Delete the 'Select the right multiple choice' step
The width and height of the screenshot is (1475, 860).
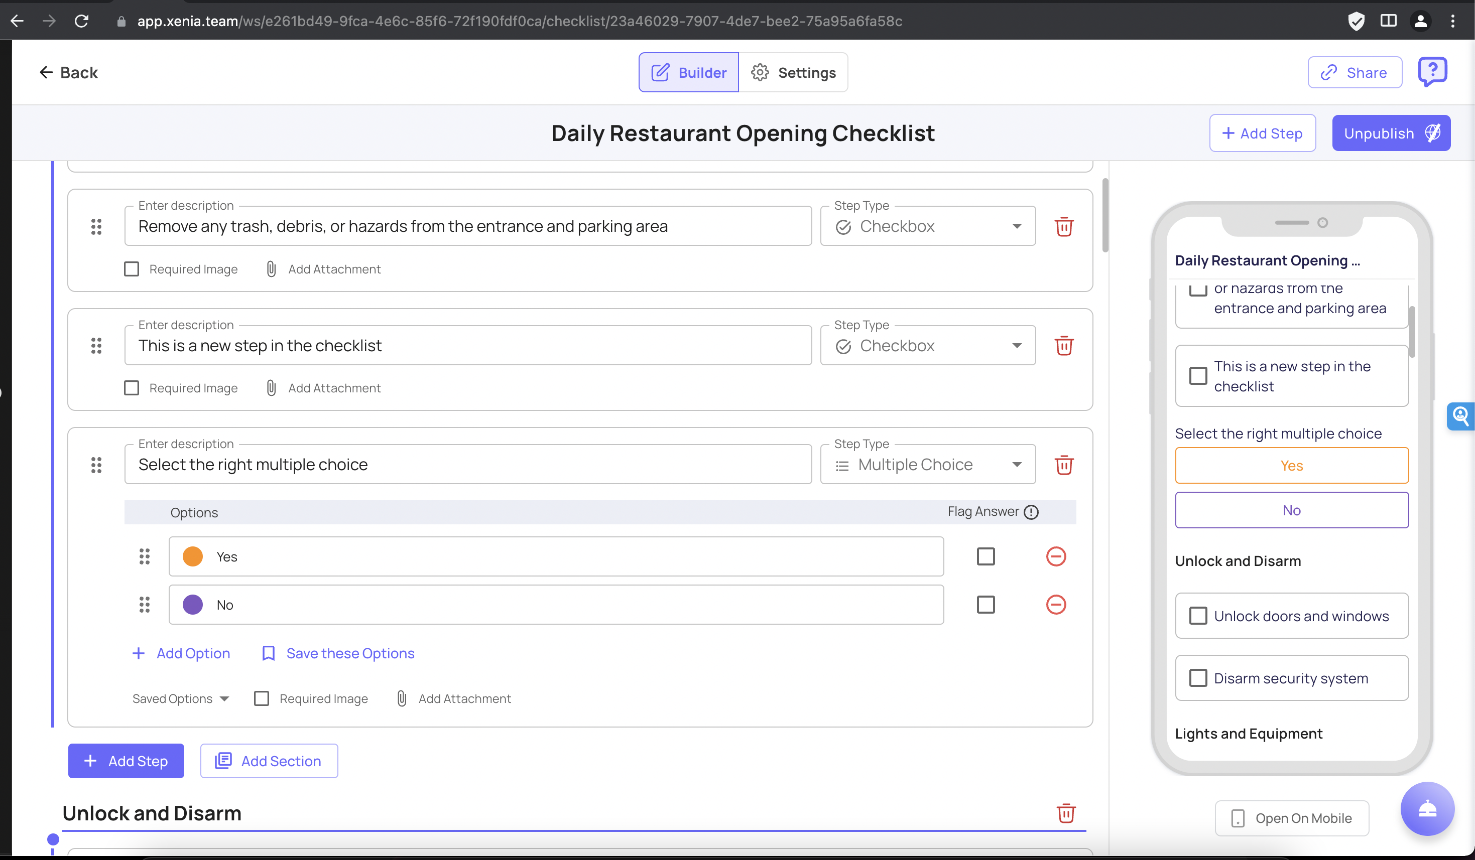click(1063, 465)
